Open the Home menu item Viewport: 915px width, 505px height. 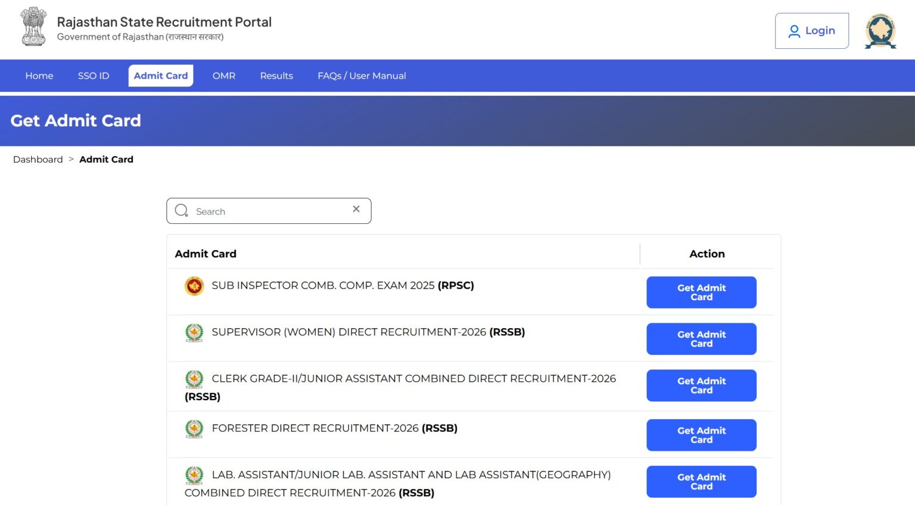tap(39, 76)
